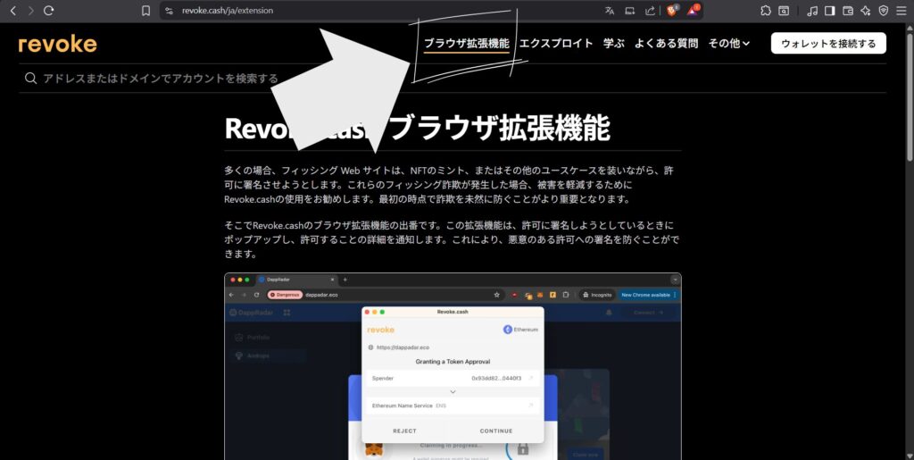
Task: Go to the よくある質問 page link
Action: (x=666, y=43)
